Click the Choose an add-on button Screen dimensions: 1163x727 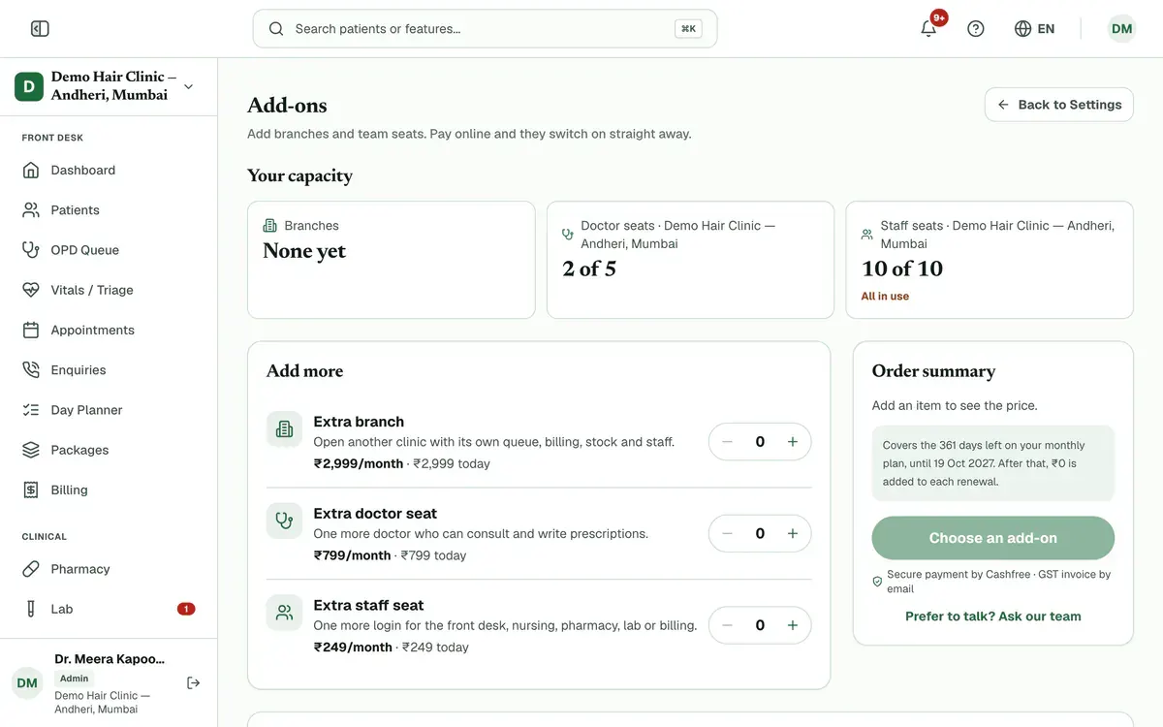coord(992,538)
